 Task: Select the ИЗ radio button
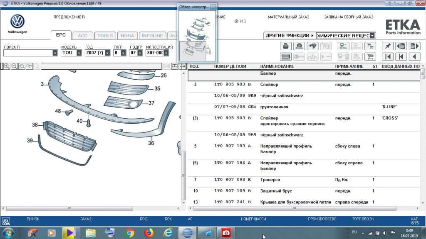point(236,21)
